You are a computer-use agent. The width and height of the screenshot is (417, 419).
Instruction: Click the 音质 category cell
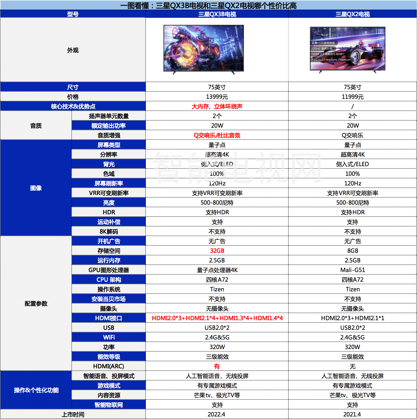[x=36, y=126]
